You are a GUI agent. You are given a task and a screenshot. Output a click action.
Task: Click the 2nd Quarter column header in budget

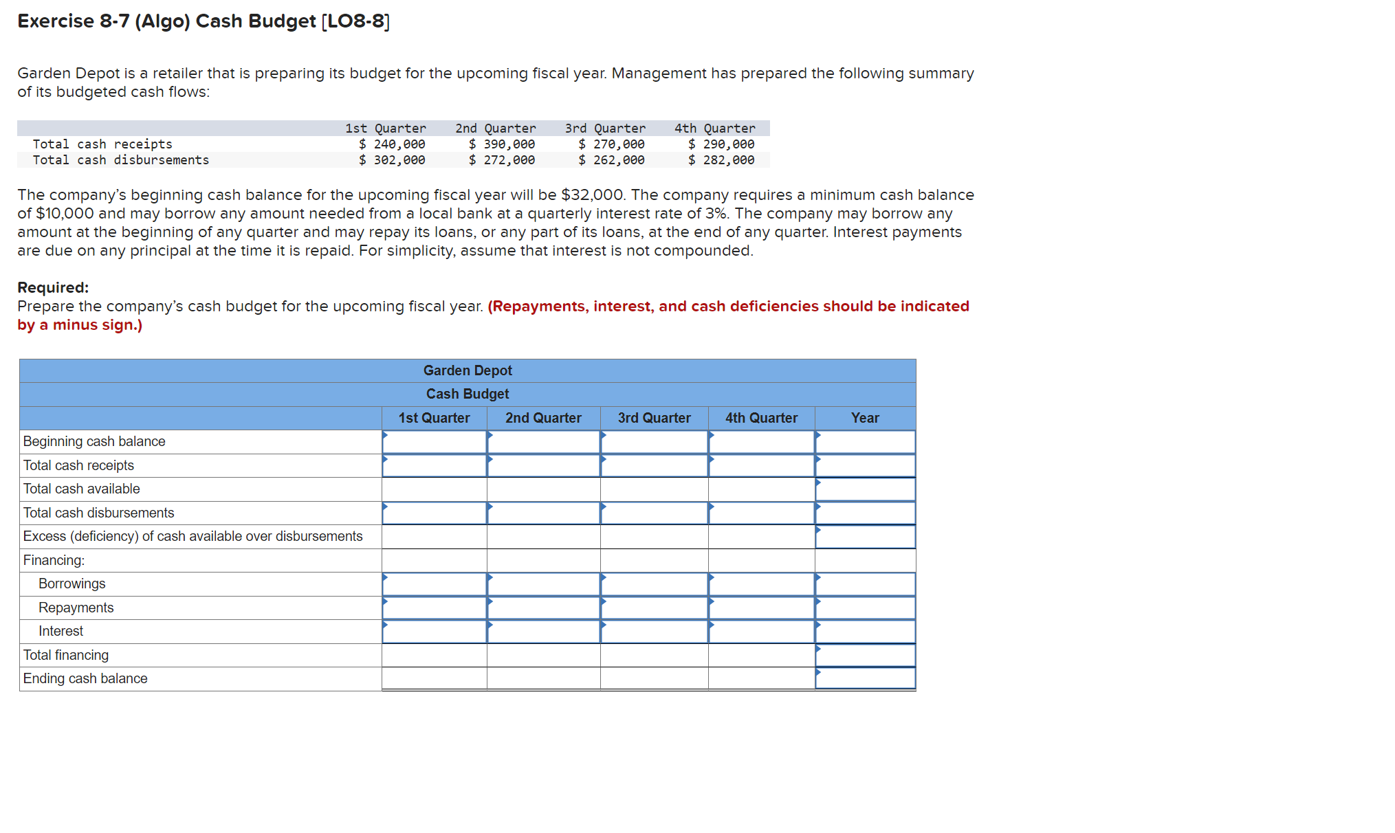pyautogui.click(x=543, y=418)
